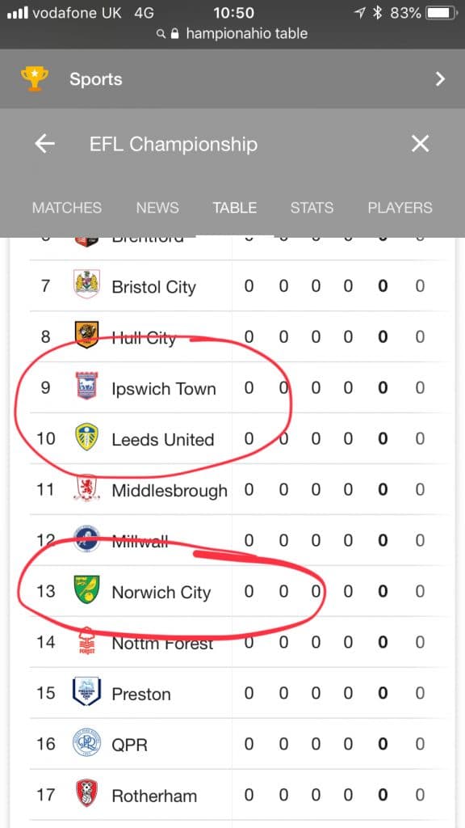Tap the Norwich City canary badge
The width and height of the screenshot is (465, 828).
(x=87, y=589)
